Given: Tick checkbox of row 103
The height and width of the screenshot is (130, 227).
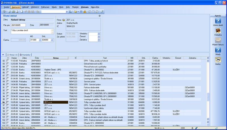Looking at the screenshot, I should pos(8,123).
